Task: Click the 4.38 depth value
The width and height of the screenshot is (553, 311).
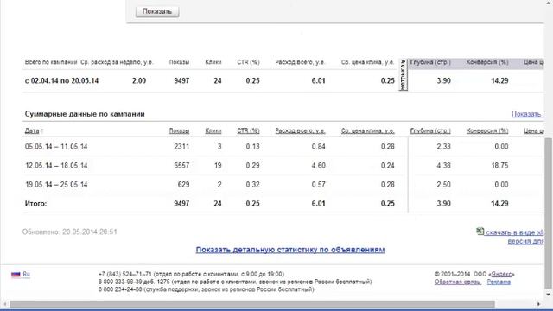Action: [443, 166]
